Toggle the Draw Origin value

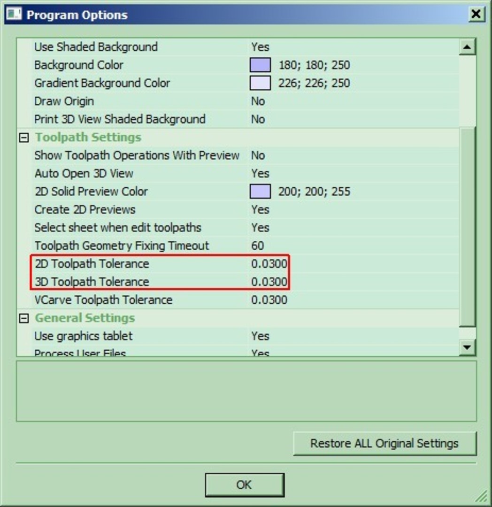258,101
